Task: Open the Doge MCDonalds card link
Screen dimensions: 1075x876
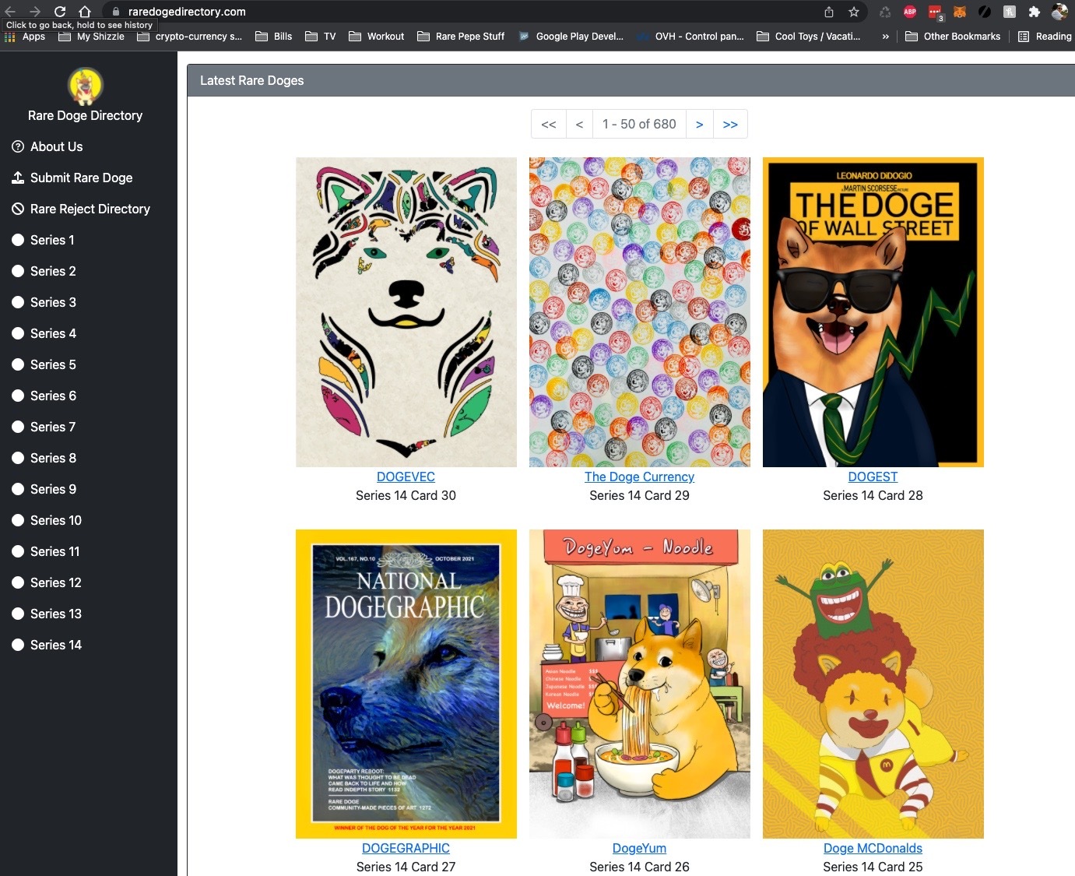Action: coord(873,848)
